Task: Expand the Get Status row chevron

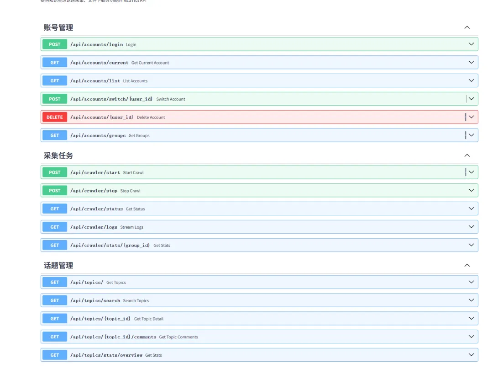Action: [471, 209]
